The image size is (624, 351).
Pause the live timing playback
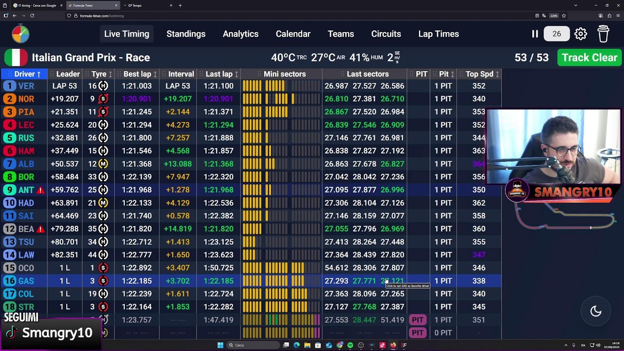(535, 34)
